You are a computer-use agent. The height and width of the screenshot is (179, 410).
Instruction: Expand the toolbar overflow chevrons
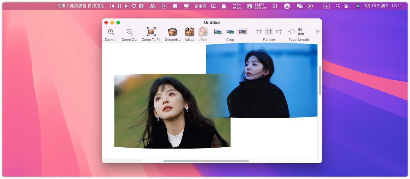click(x=318, y=32)
